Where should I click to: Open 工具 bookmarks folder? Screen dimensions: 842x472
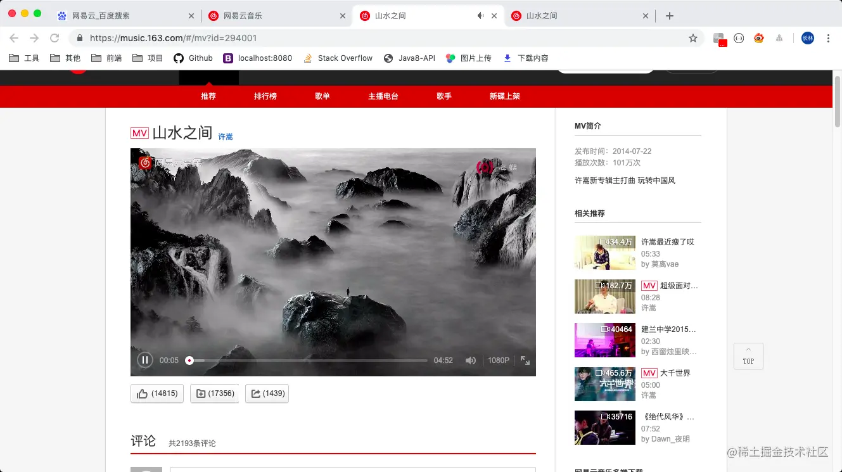(24, 58)
